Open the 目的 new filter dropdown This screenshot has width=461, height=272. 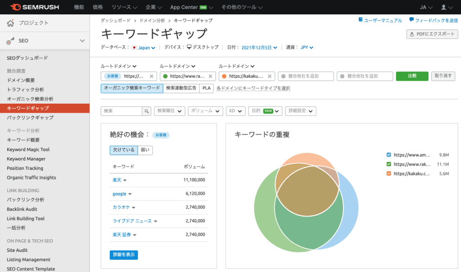265,111
